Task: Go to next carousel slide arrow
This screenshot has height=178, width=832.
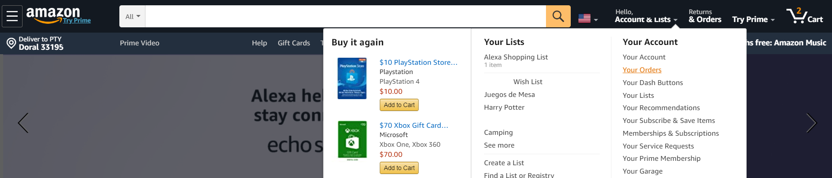Action: tap(811, 123)
